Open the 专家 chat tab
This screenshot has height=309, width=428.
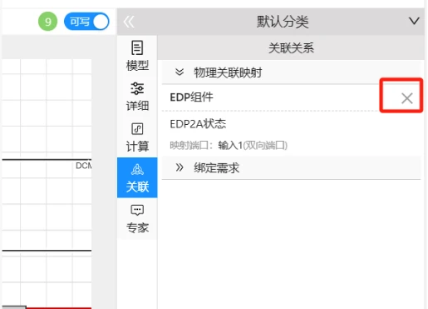[137, 218]
